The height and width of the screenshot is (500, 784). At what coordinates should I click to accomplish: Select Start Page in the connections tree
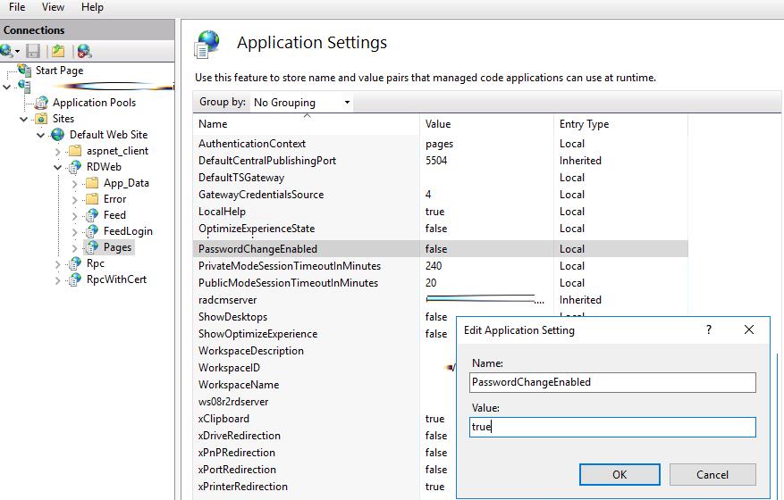[x=59, y=71]
